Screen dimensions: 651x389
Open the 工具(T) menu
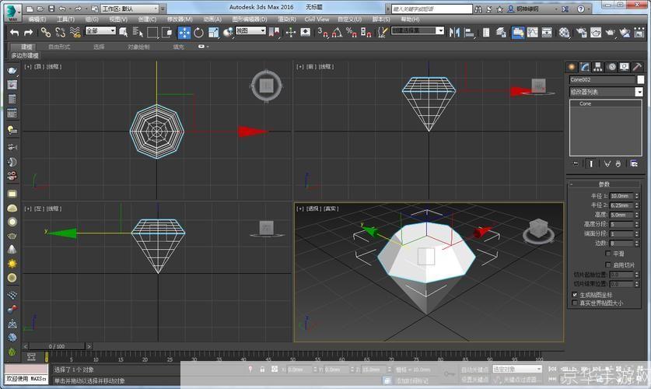tap(65, 19)
